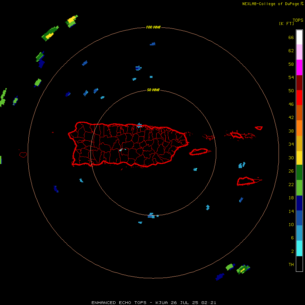The image size is (305, 305).
Task: Click the TH label in the legend
Action: click(291, 265)
